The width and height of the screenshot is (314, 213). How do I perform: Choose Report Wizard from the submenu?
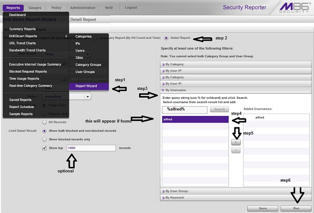[x=86, y=86]
